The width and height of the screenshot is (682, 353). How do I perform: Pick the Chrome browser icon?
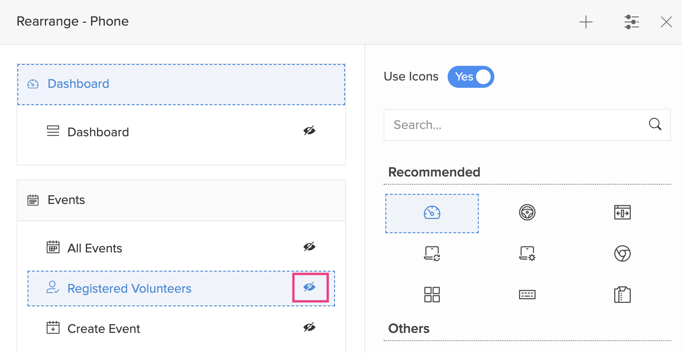pos(622,253)
